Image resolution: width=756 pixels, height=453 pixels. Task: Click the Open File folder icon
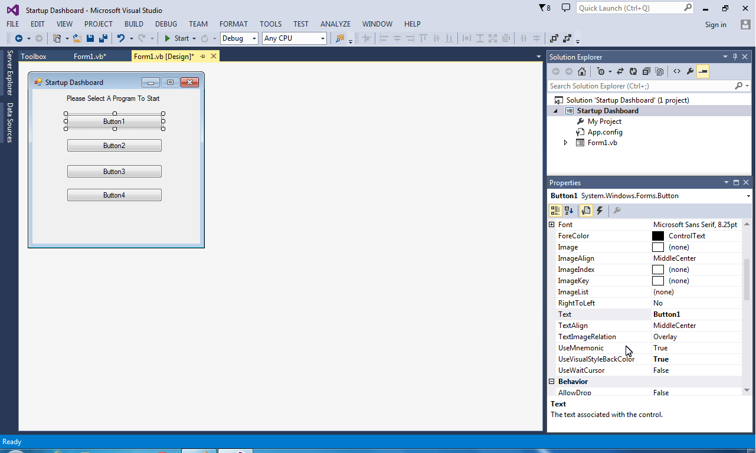click(77, 38)
